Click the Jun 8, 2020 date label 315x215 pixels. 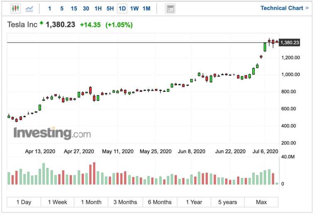[x=191, y=151]
